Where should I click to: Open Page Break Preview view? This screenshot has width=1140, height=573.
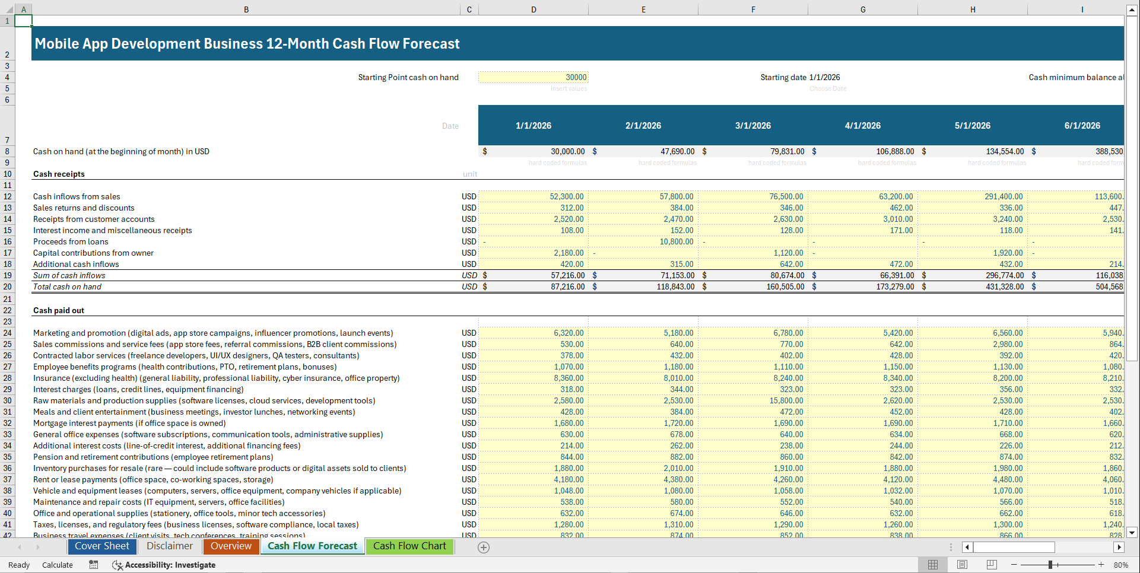pyautogui.click(x=992, y=565)
